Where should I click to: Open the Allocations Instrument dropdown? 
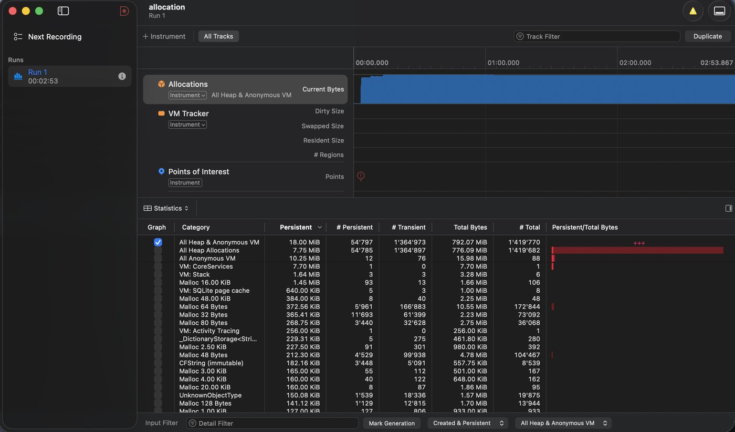pyautogui.click(x=187, y=95)
